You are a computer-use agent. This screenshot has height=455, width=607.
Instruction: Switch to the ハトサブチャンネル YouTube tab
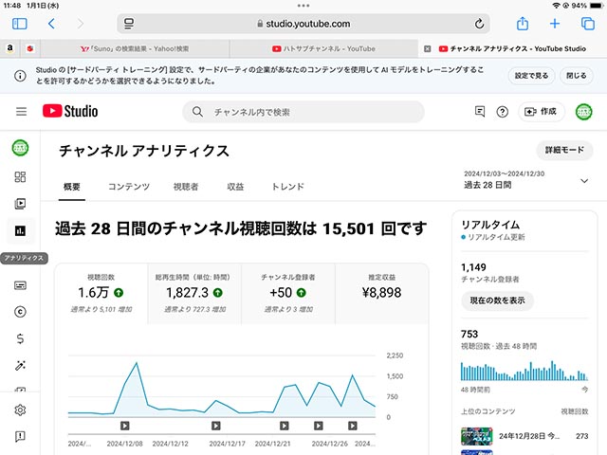(323, 48)
